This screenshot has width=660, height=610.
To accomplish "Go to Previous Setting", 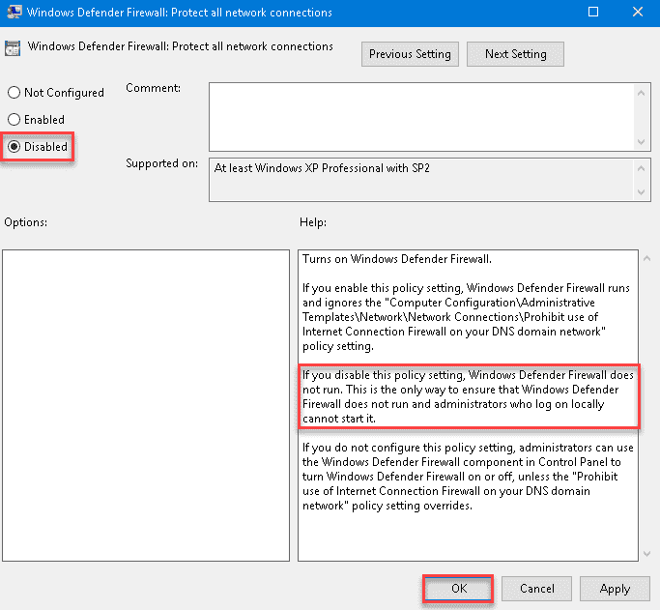I will (410, 54).
